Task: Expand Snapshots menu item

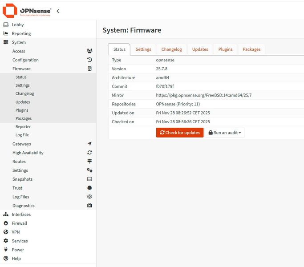Action: pyautogui.click(x=48, y=179)
